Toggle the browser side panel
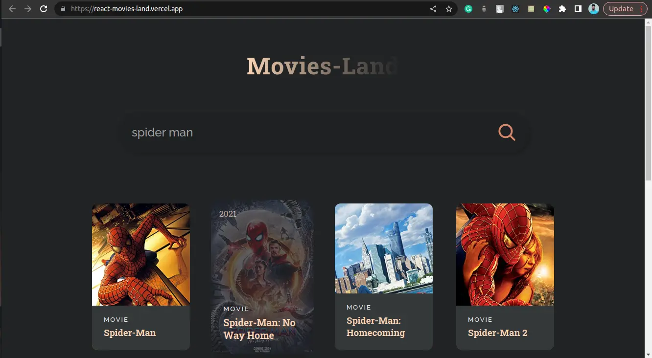Screen dimensions: 652x358 point(578,9)
